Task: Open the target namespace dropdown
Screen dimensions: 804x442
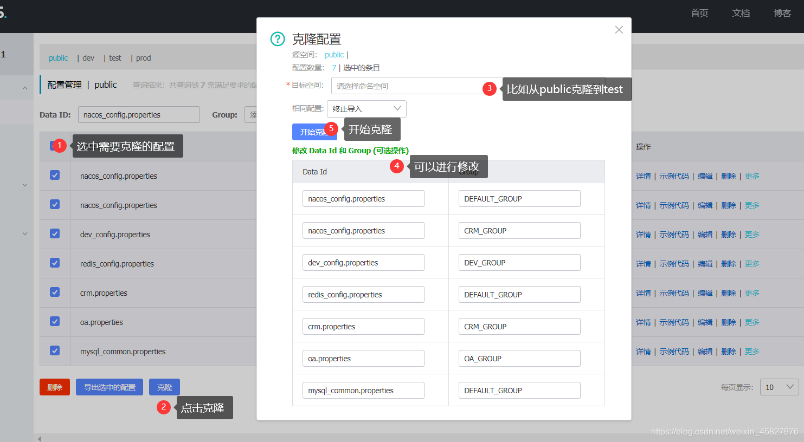Action: tap(468, 86)
